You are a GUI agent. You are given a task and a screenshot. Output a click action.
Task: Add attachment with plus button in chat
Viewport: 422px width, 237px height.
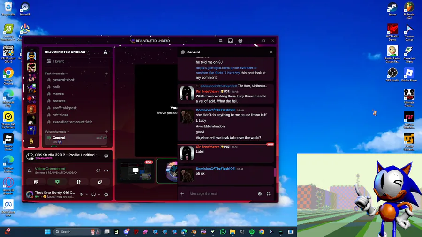point(182,194)
